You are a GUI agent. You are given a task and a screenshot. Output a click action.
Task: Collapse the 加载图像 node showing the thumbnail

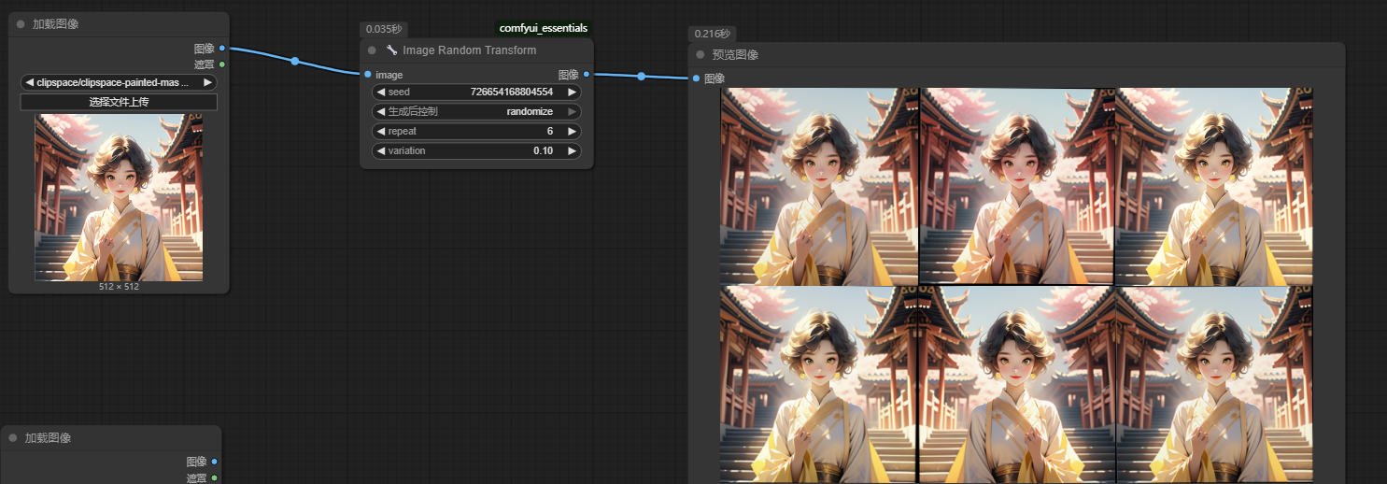tap(20, 24)
